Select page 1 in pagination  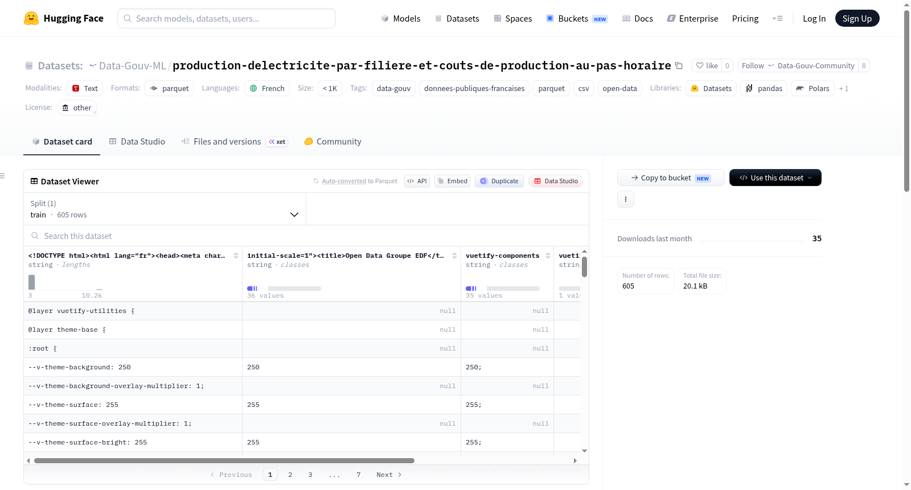pos(270,475)
